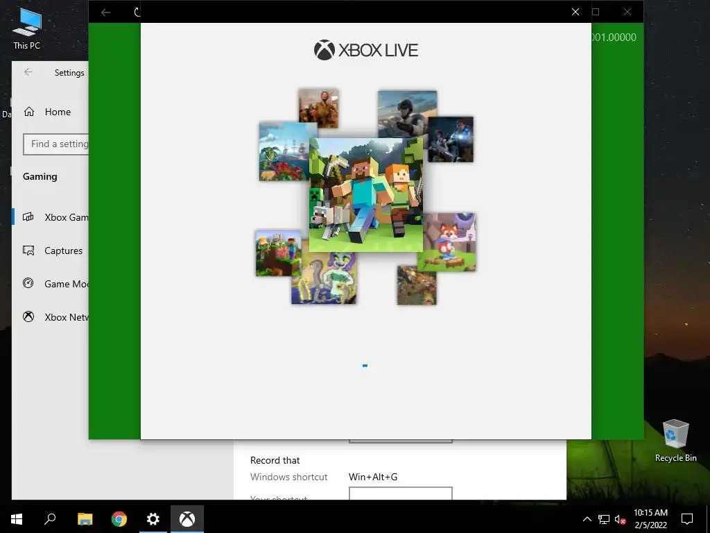Click the Captures sidebar icon

28,250
